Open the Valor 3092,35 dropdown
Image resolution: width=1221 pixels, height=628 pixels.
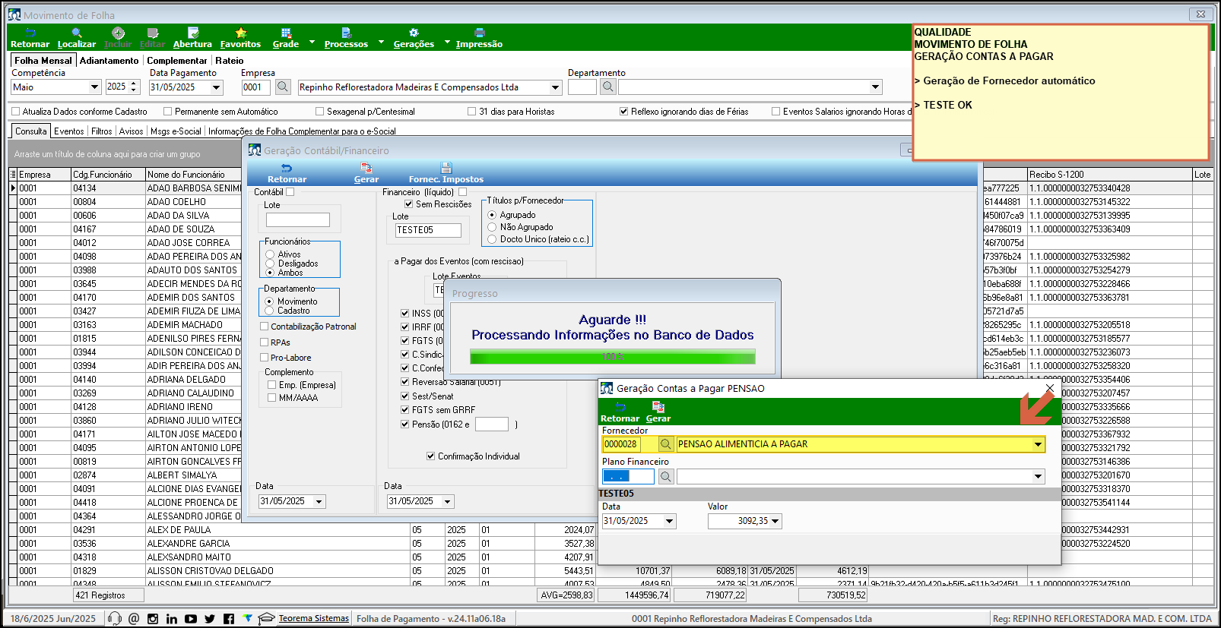pos(775,522)
